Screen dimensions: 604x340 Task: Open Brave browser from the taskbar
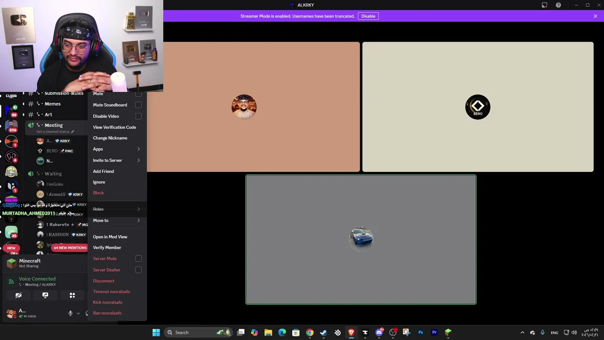click(x=351, y=332)
